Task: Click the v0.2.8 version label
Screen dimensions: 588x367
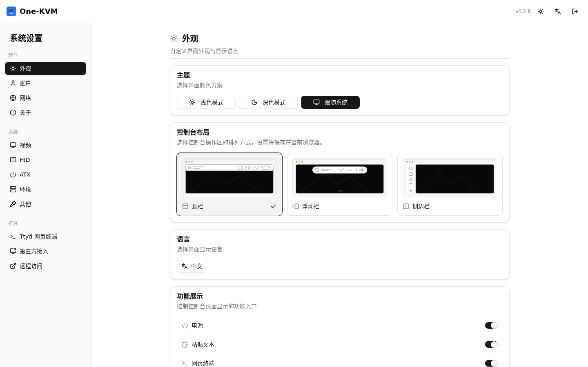Action: click(523, 11)
